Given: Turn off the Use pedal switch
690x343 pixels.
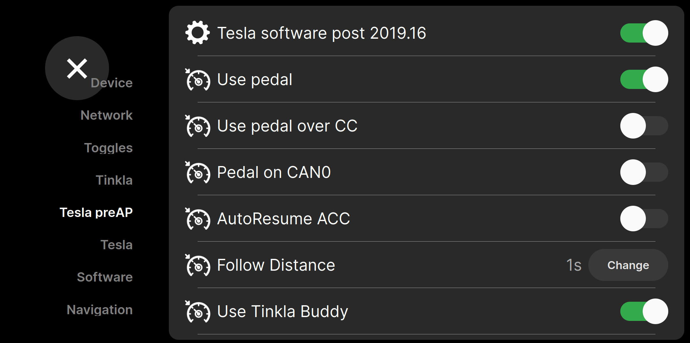Looking at the screenshot, I should click(644, 79).
